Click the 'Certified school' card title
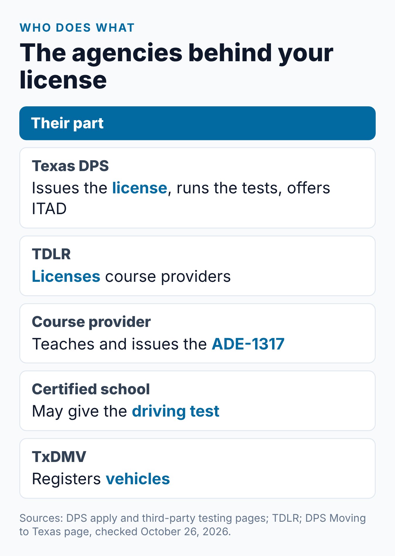The width and height of the screenshot is (395, 556). coord(91,389)
